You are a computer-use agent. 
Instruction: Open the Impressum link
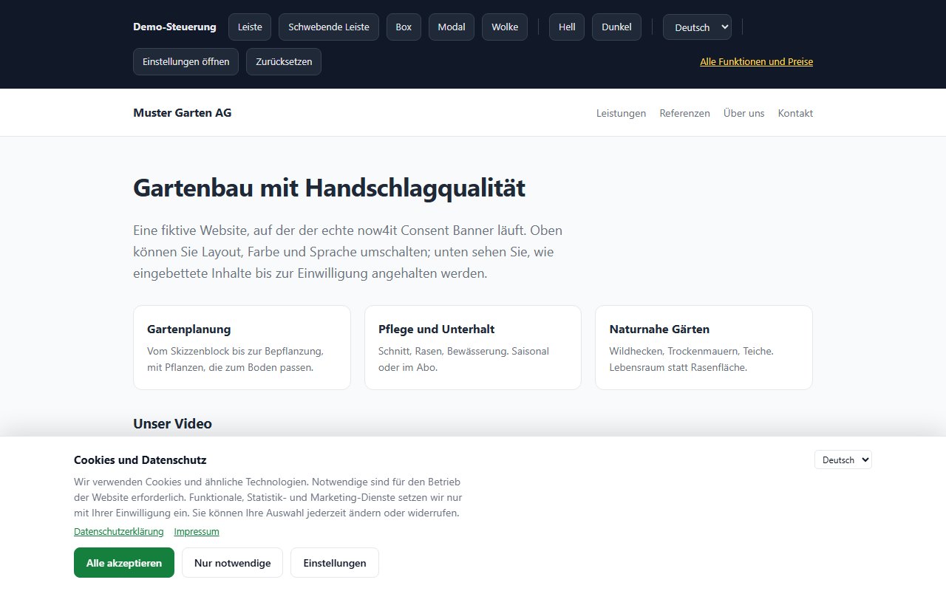pyautogui.click(x=197, y=531)
